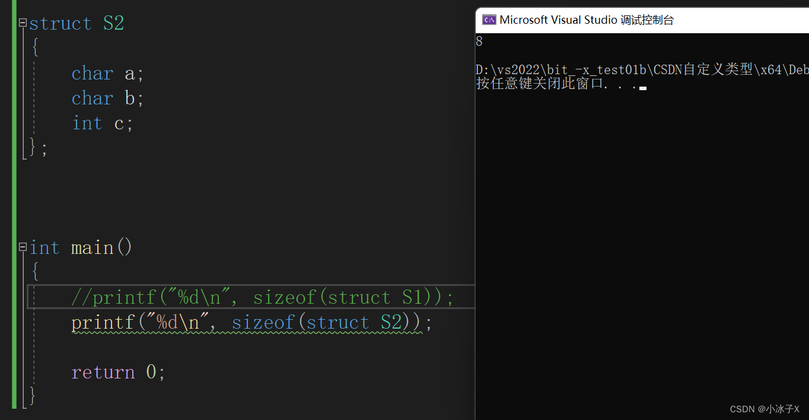
Task: Click the 'struct S2' definition name
Action: point(77,24)
